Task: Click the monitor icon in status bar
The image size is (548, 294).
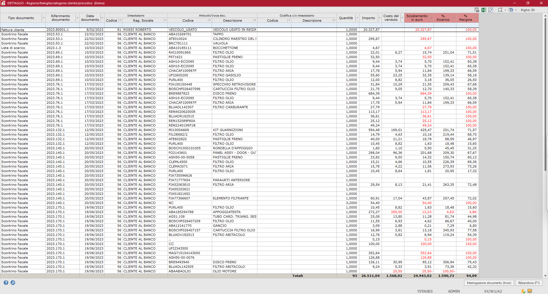Action: [530, 291]
